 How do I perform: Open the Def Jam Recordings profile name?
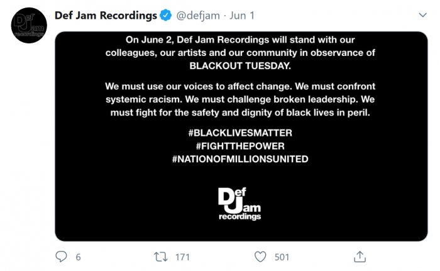pyautogui.click(x=106, y=14)
